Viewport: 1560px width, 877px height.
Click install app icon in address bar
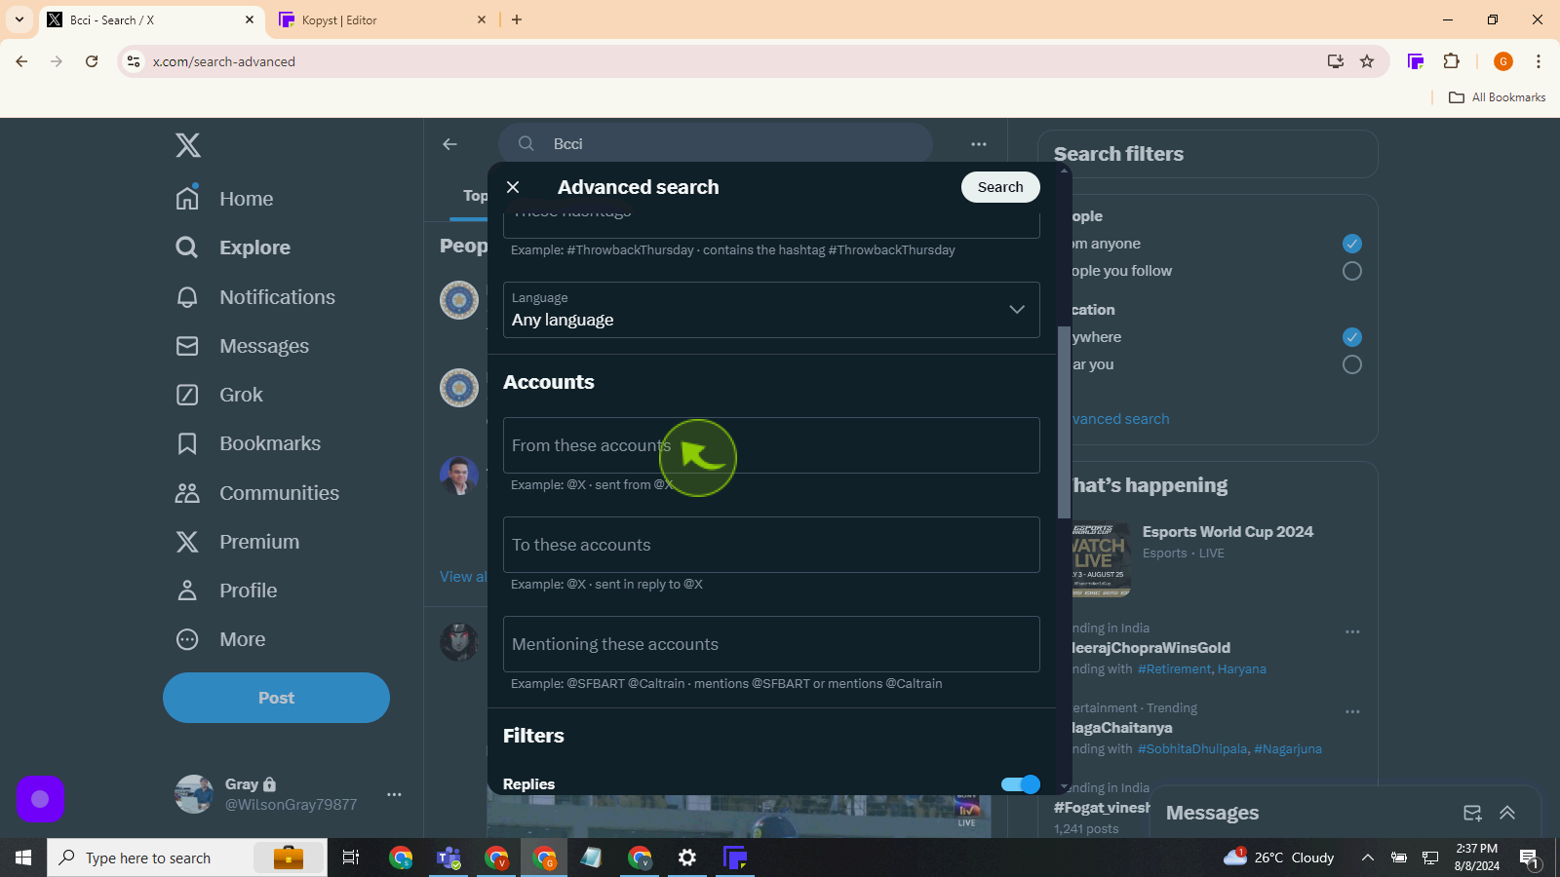[1335, 61]
